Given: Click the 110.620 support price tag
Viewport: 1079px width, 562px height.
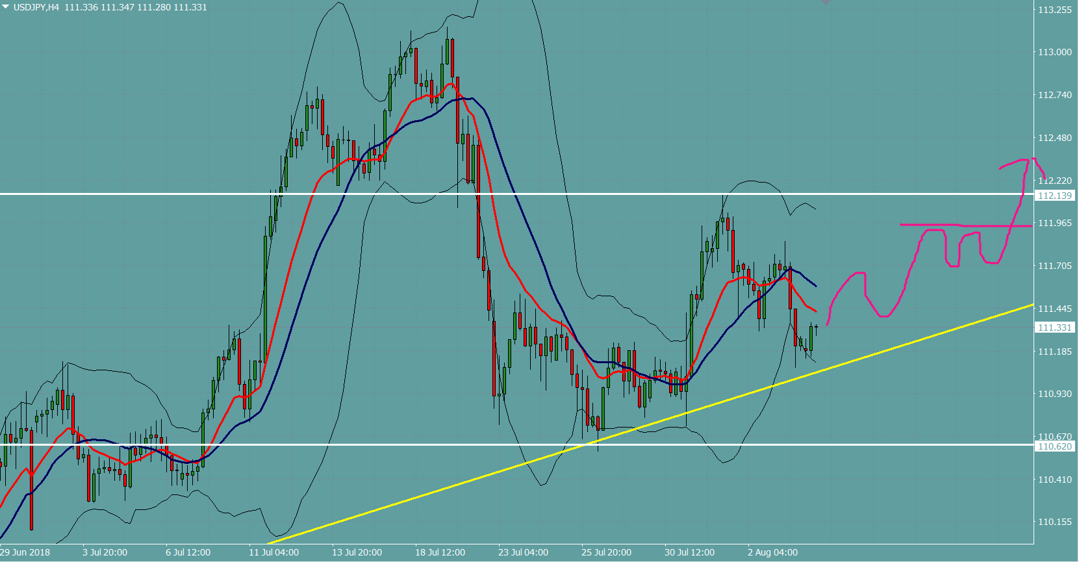Looking at the screenshot, I should (1055, 446).
